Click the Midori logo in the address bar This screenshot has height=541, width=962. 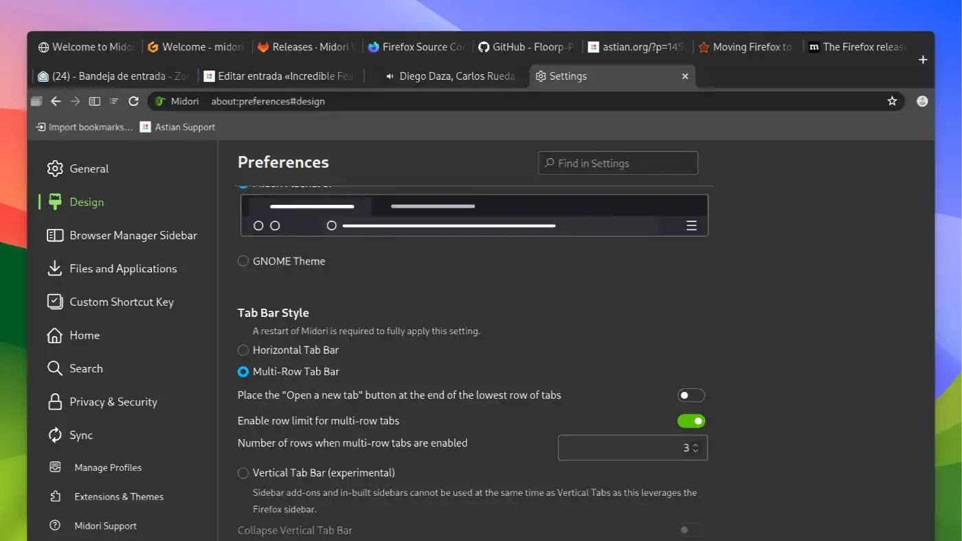159,101
